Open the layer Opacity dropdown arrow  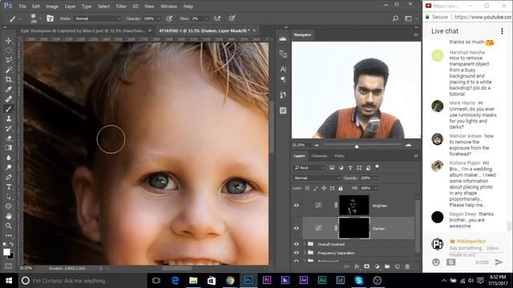[375, 178]
